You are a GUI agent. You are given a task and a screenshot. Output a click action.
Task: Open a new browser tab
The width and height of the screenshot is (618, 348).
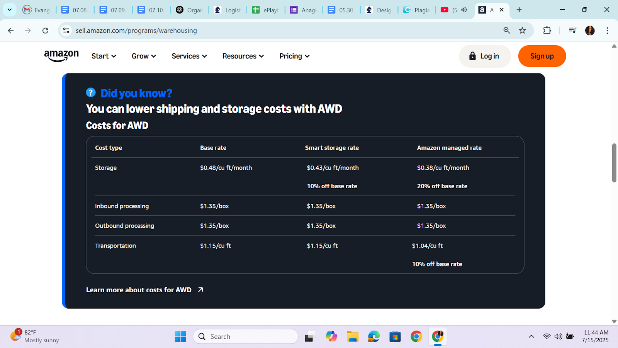(519, 10)
